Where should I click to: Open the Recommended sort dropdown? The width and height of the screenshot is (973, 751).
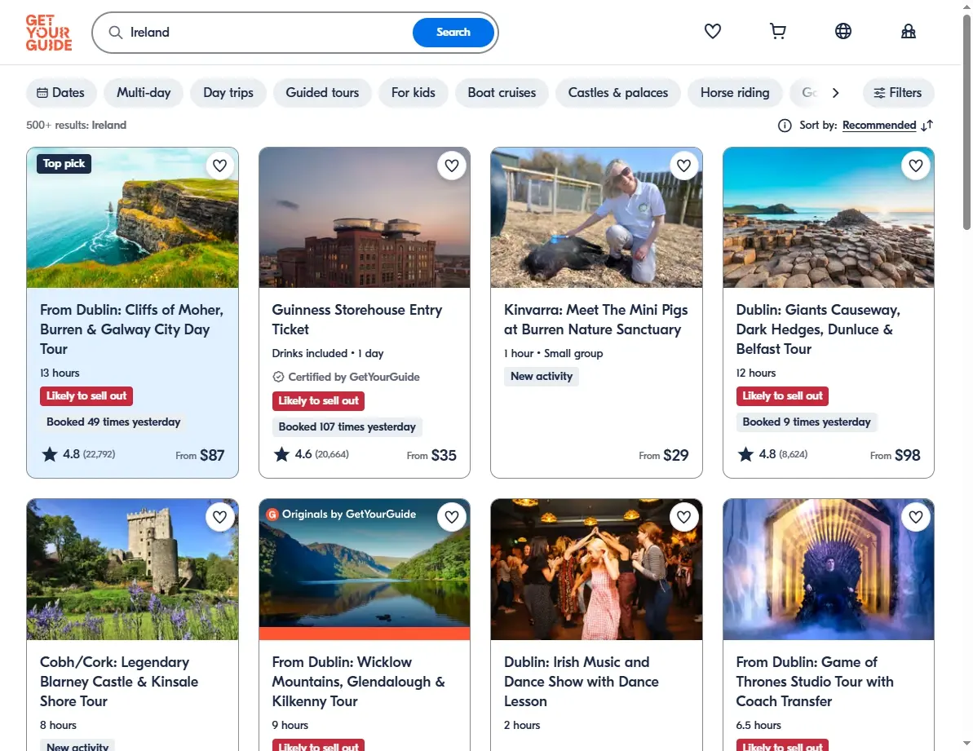pos(878,126)
